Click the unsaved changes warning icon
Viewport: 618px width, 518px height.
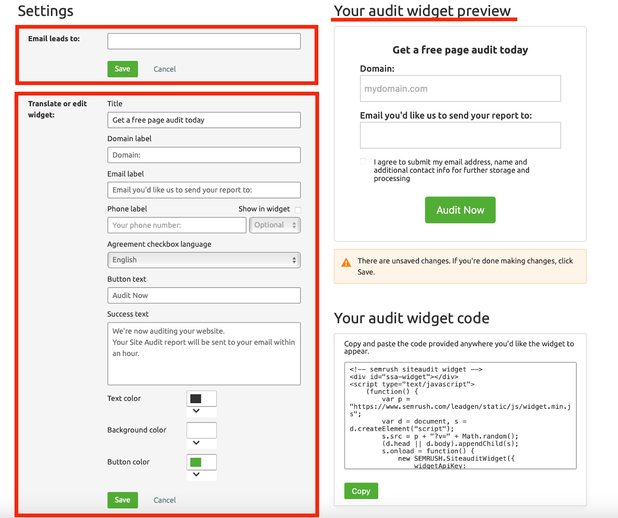pyautogui.click(x=346, y=263)
